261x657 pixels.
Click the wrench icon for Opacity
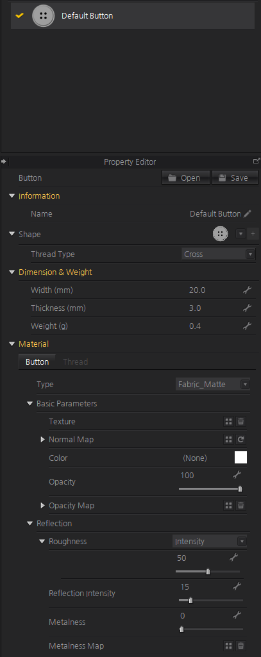point(237,475)
